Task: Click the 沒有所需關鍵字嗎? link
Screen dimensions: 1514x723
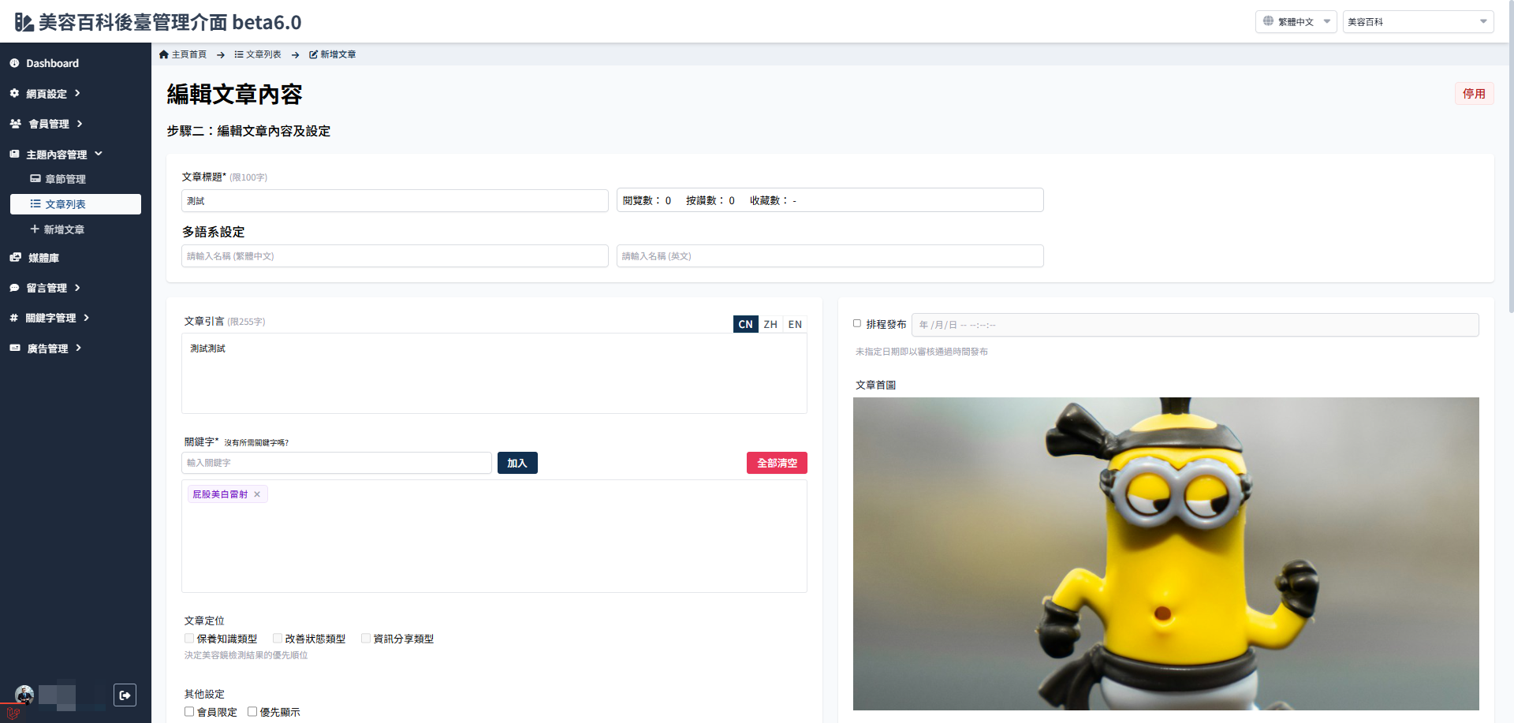Action: 256,443
